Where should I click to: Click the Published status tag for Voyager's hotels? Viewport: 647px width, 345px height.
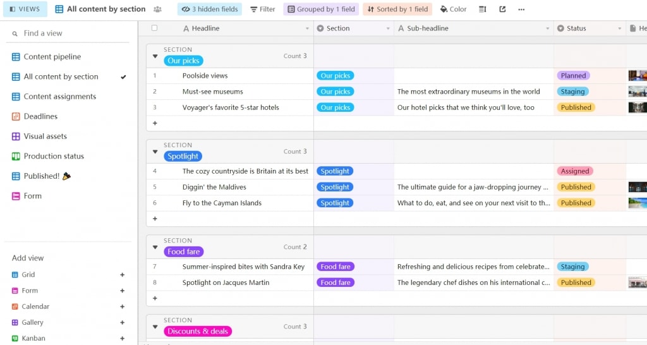pyautogui.click(x=576, y=107)
